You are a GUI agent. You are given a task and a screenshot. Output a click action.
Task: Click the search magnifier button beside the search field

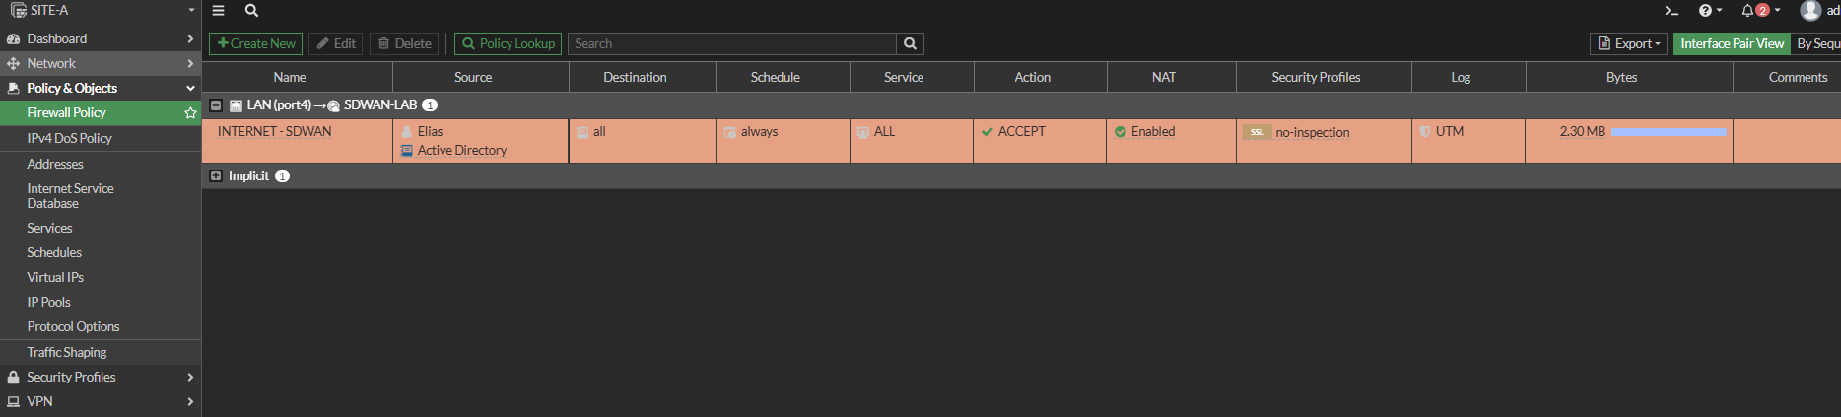tap(910, 44)
